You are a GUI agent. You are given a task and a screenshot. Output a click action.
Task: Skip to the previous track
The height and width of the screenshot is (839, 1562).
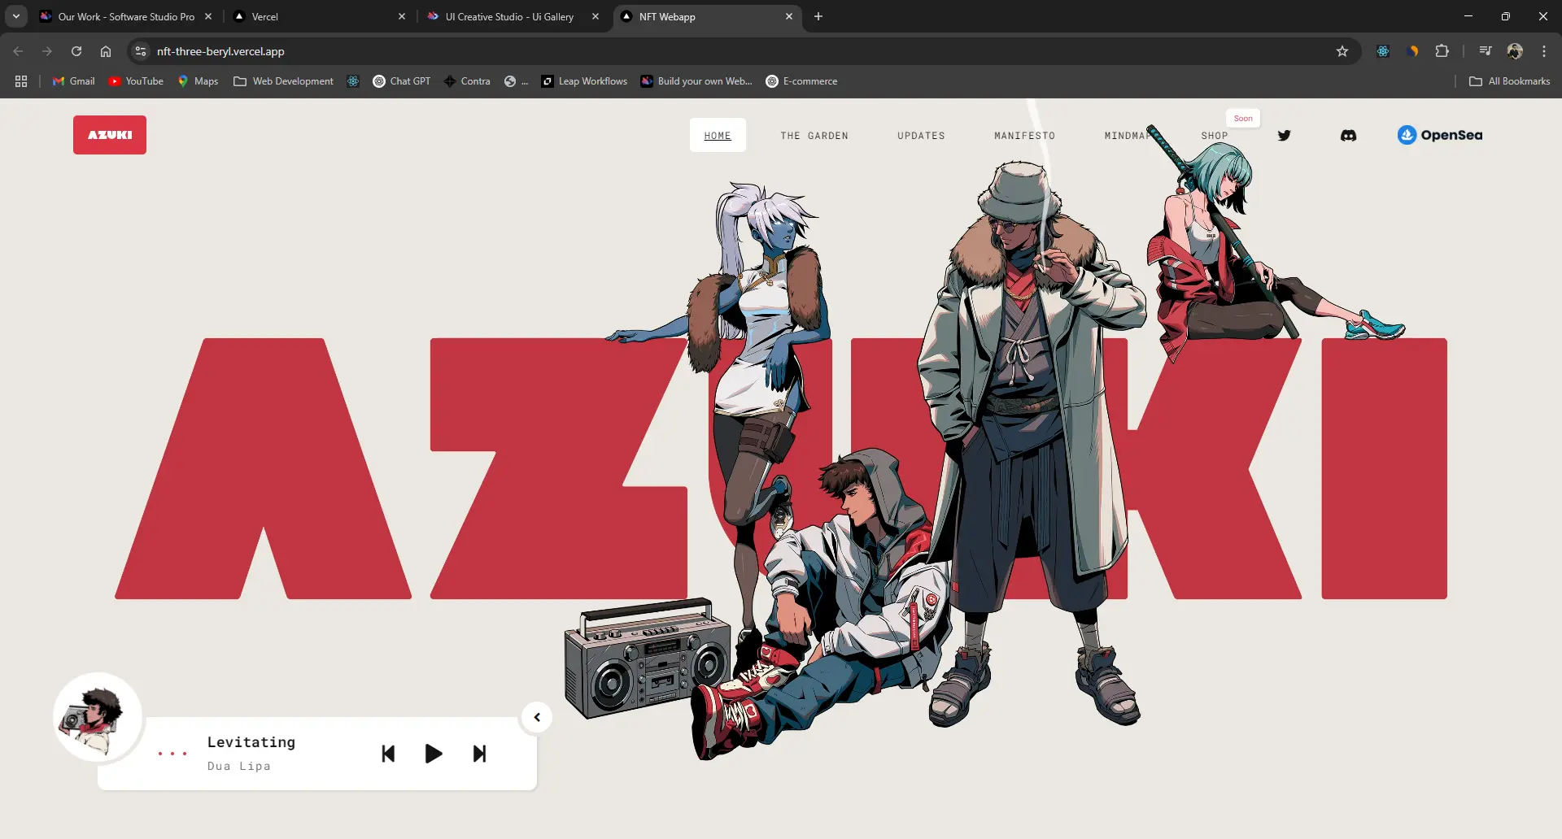388,754
